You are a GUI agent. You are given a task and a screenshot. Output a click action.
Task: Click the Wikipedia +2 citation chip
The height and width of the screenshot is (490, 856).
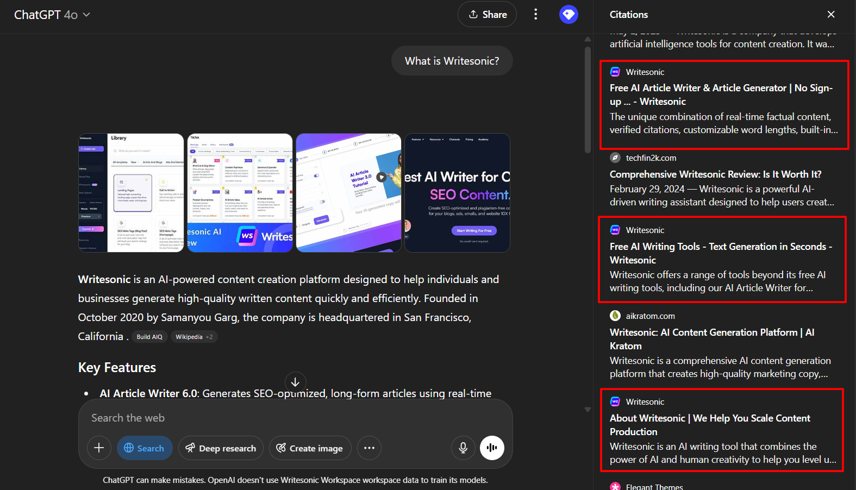click(194, 337)
